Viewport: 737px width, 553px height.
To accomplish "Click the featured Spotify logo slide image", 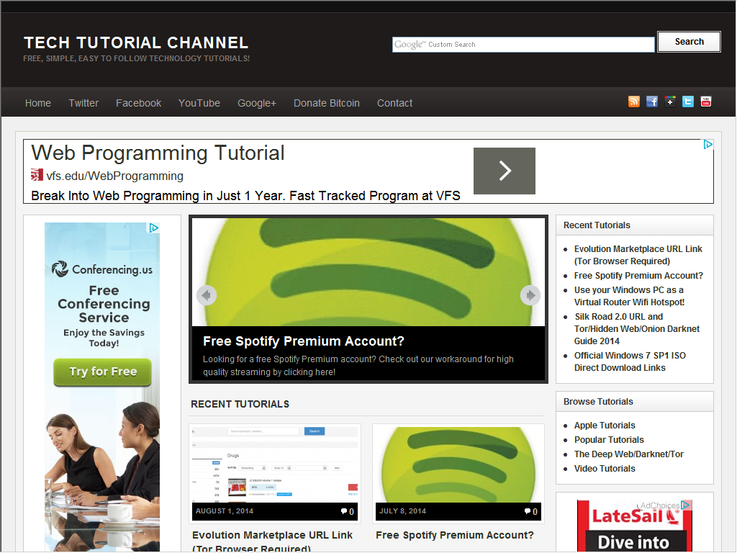I will [x=368, y=272].
